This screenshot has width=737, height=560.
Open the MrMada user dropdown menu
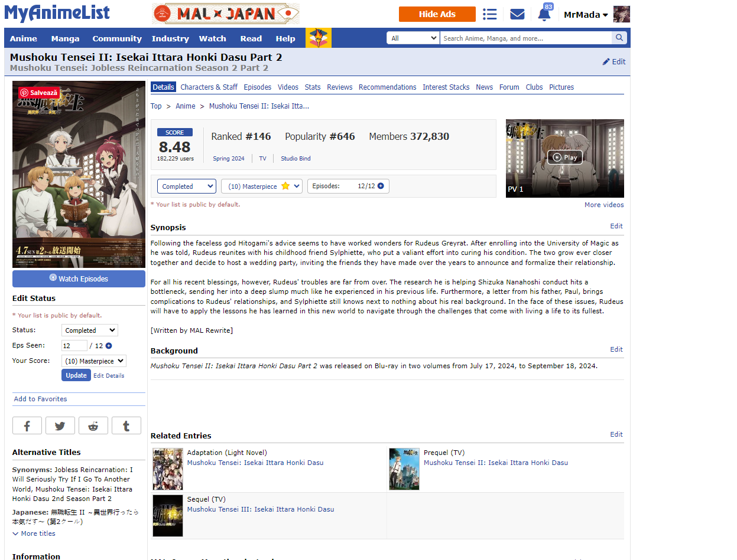pyautogui.click(x=586, y=15)
